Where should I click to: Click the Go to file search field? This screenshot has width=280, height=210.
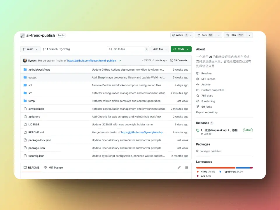(128, 49)
